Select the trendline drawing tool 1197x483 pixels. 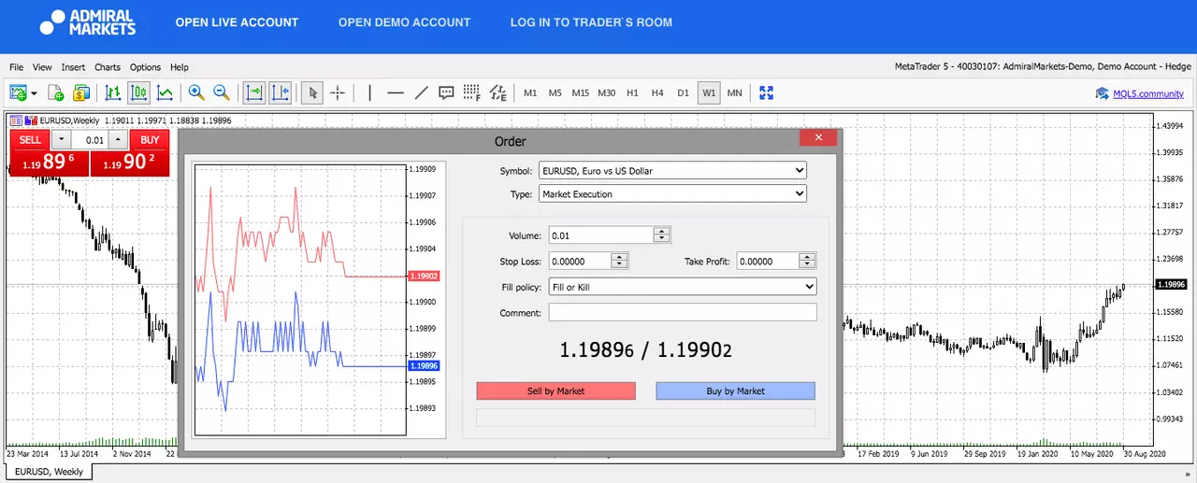pyautogui.click(x=421, y=92)
